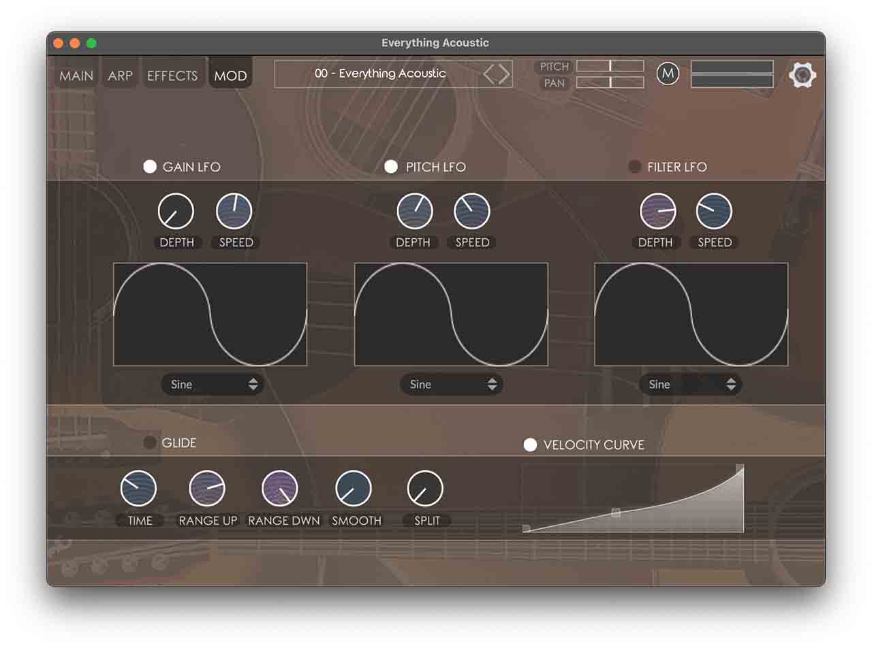Open the Pitch LFO Sine dropdown
872x648 pixels.
451,385
